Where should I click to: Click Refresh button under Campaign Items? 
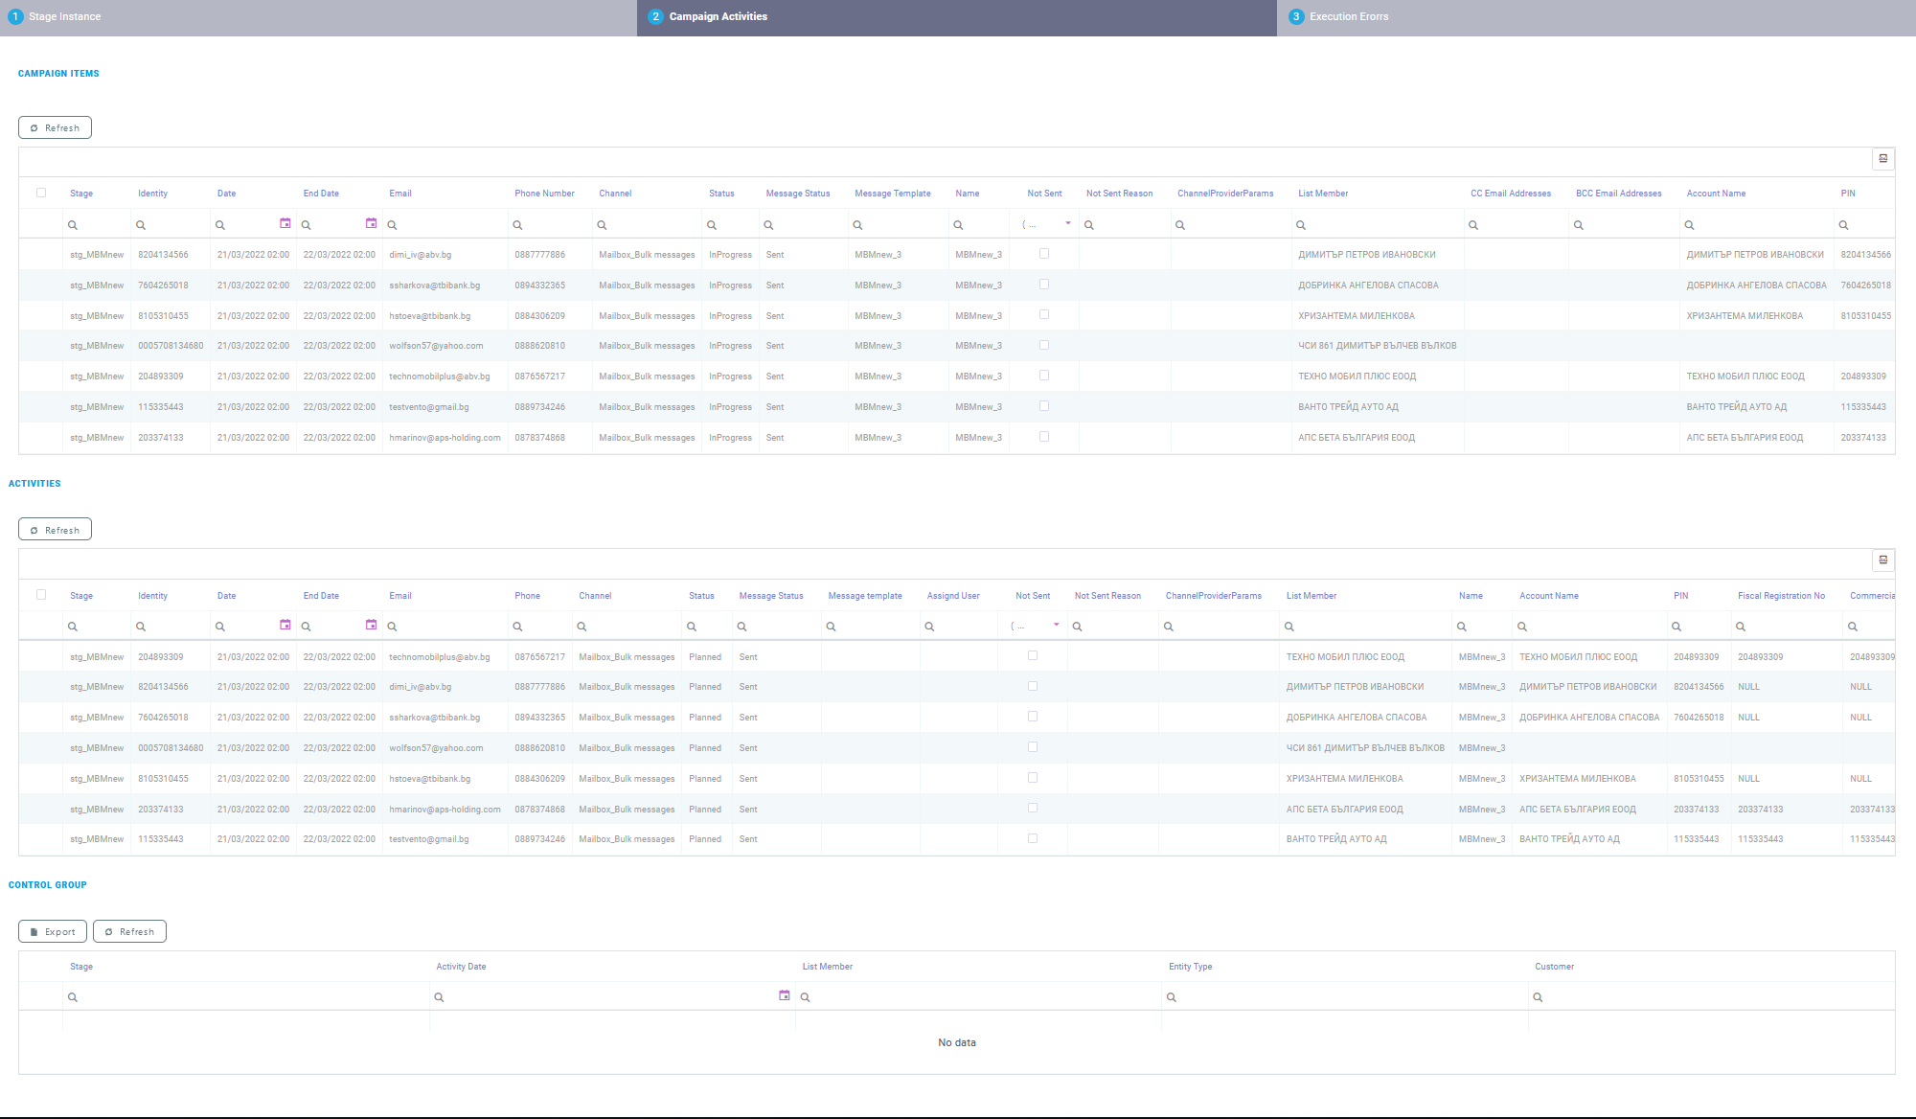coord(55,127)
